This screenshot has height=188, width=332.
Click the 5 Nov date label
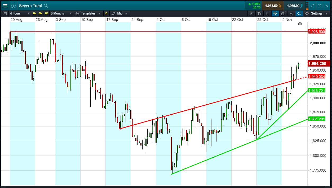[x=287, y=20]
